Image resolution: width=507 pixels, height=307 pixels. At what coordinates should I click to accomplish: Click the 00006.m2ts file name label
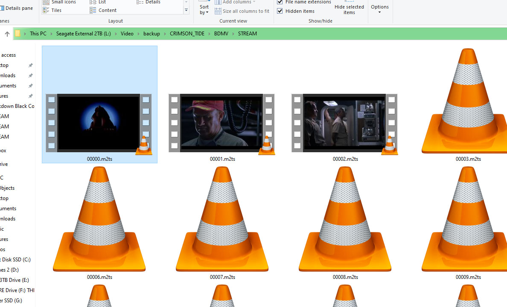click(x=99, y=277)
